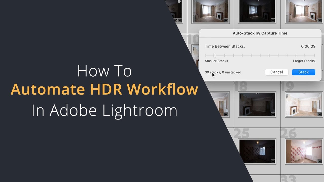Click the Time Between Stacks slider handle
Screen dimensions: 324x182
click(x=215, y=55)
